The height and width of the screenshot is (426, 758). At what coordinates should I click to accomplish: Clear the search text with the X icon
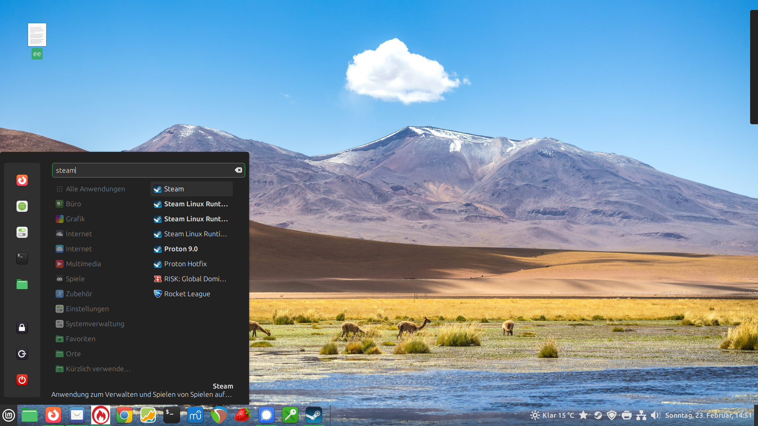point(238,170)
